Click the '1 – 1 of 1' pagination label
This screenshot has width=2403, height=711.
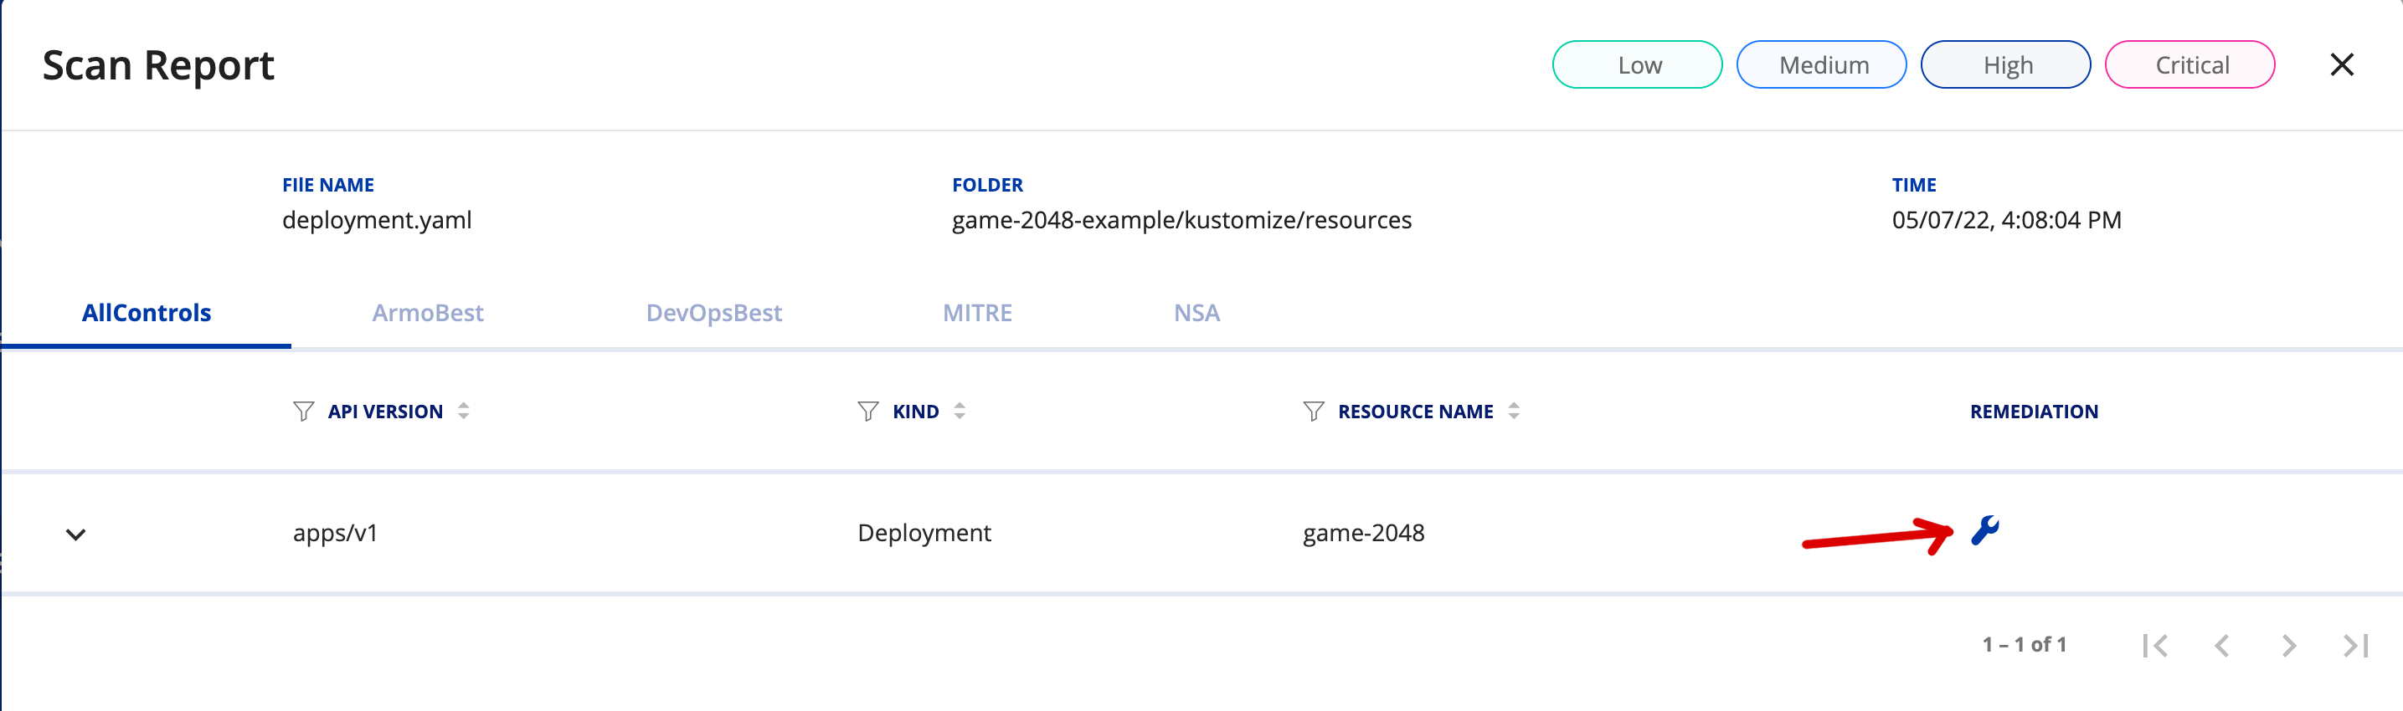pyautogui.click(x=2025, y=645)
